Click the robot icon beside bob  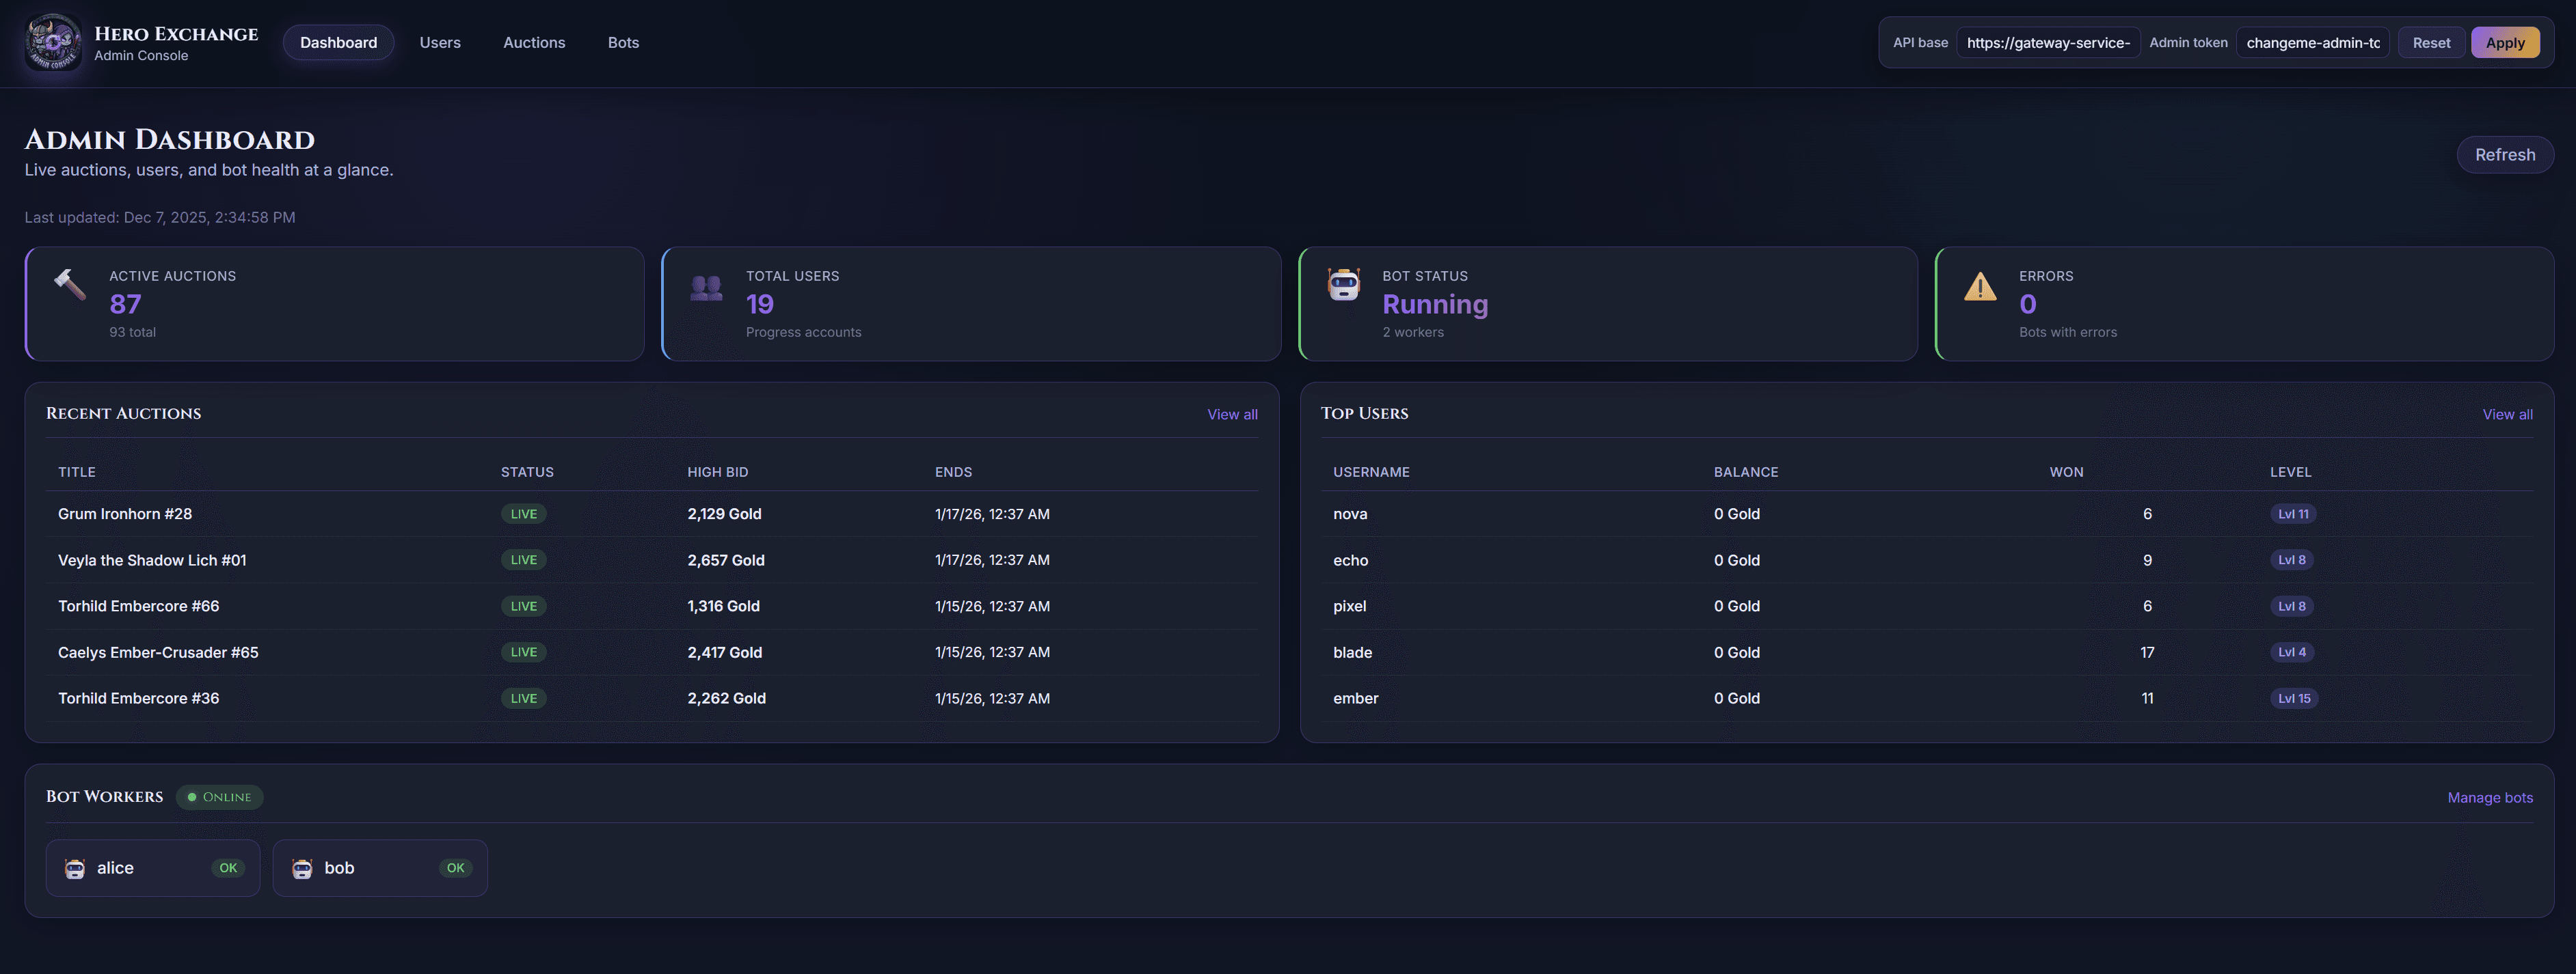pyautogui.click(x=302, y=868)
